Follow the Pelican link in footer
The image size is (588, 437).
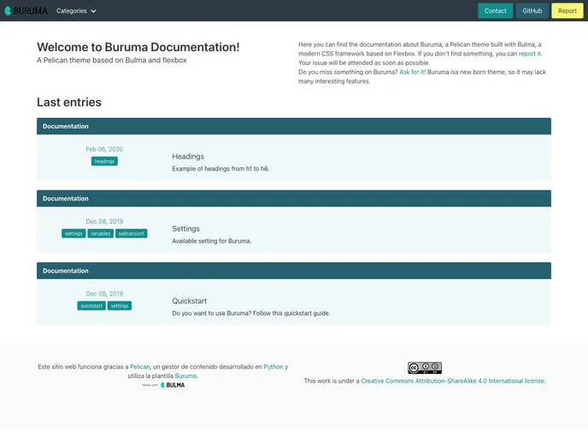[x=139, y=367]
